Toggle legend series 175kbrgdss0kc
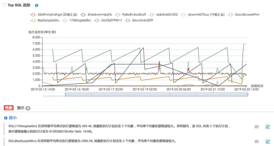Viewport: 274px width, 146px height. [x=77, y=20]
